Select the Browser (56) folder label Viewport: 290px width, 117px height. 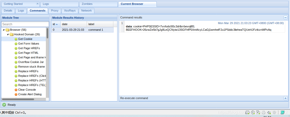18,30
